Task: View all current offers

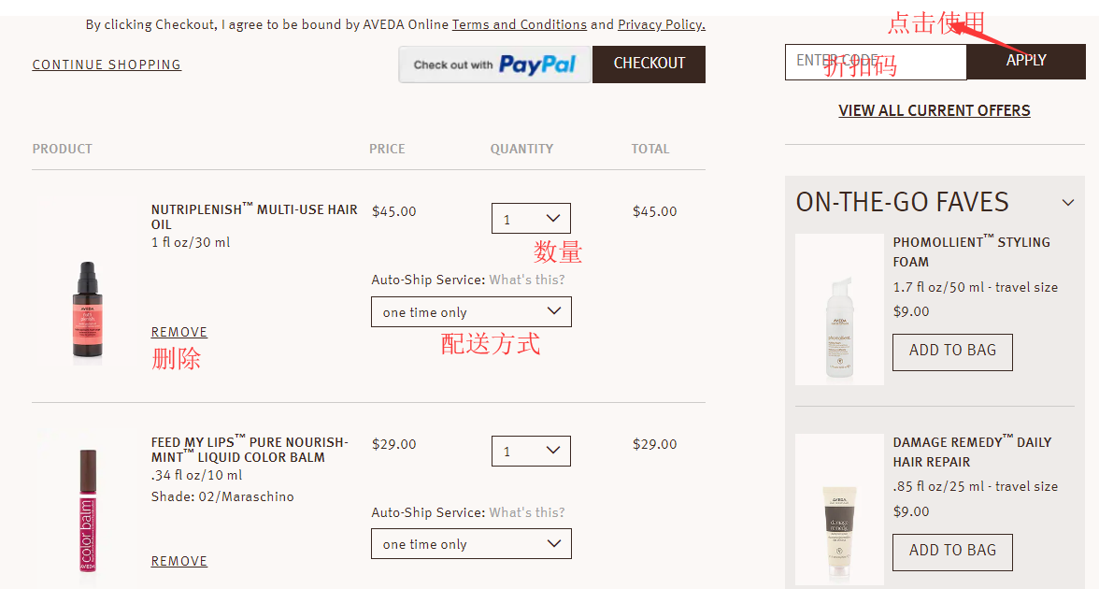Action: 935,110
